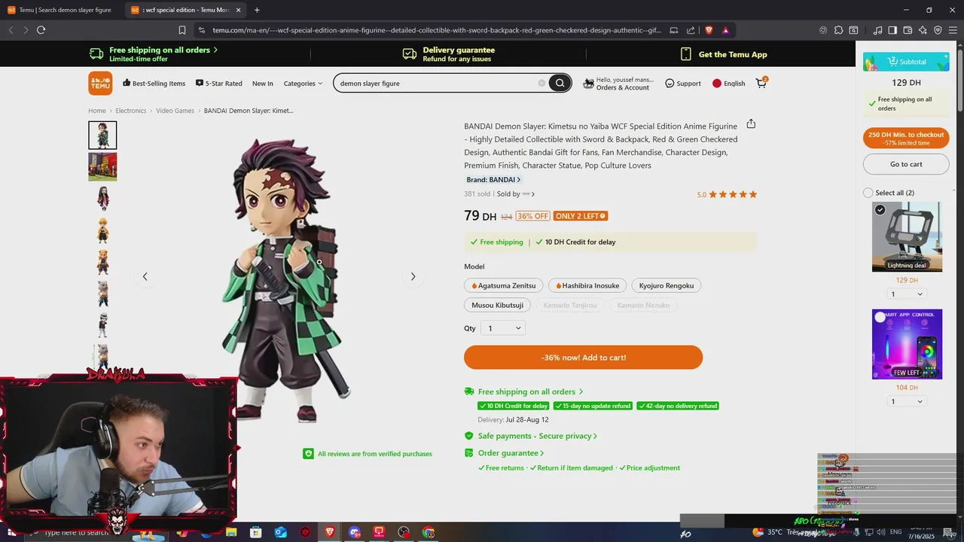This screenshot has height=542, width=964.
Task: Check the smart app control light item
Action: pyautogui.click(x=880, y=317)
